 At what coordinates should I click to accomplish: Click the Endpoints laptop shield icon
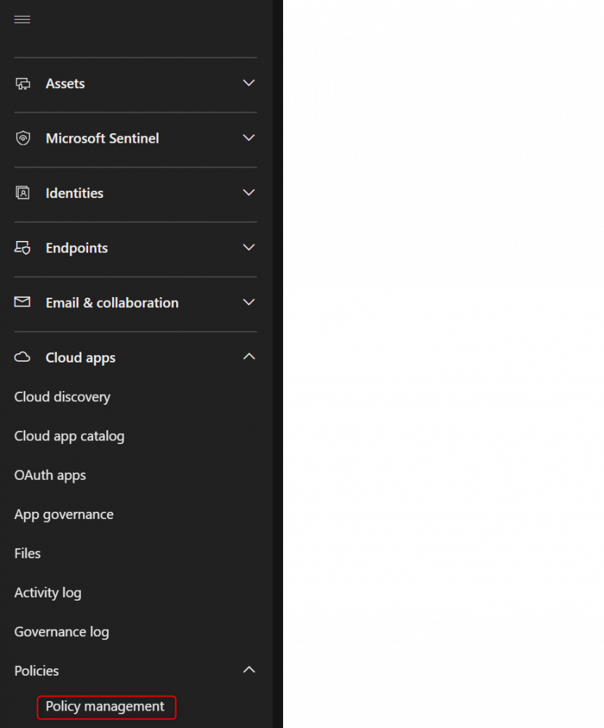pyautogui.click(x=23, y=248)
